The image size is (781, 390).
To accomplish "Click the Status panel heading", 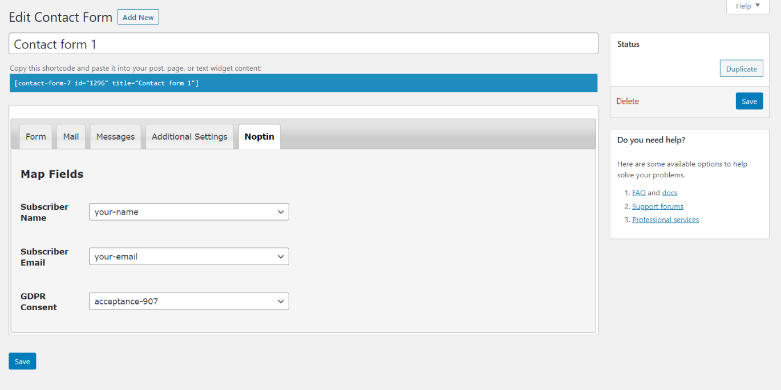I will (x=628, y=44).
